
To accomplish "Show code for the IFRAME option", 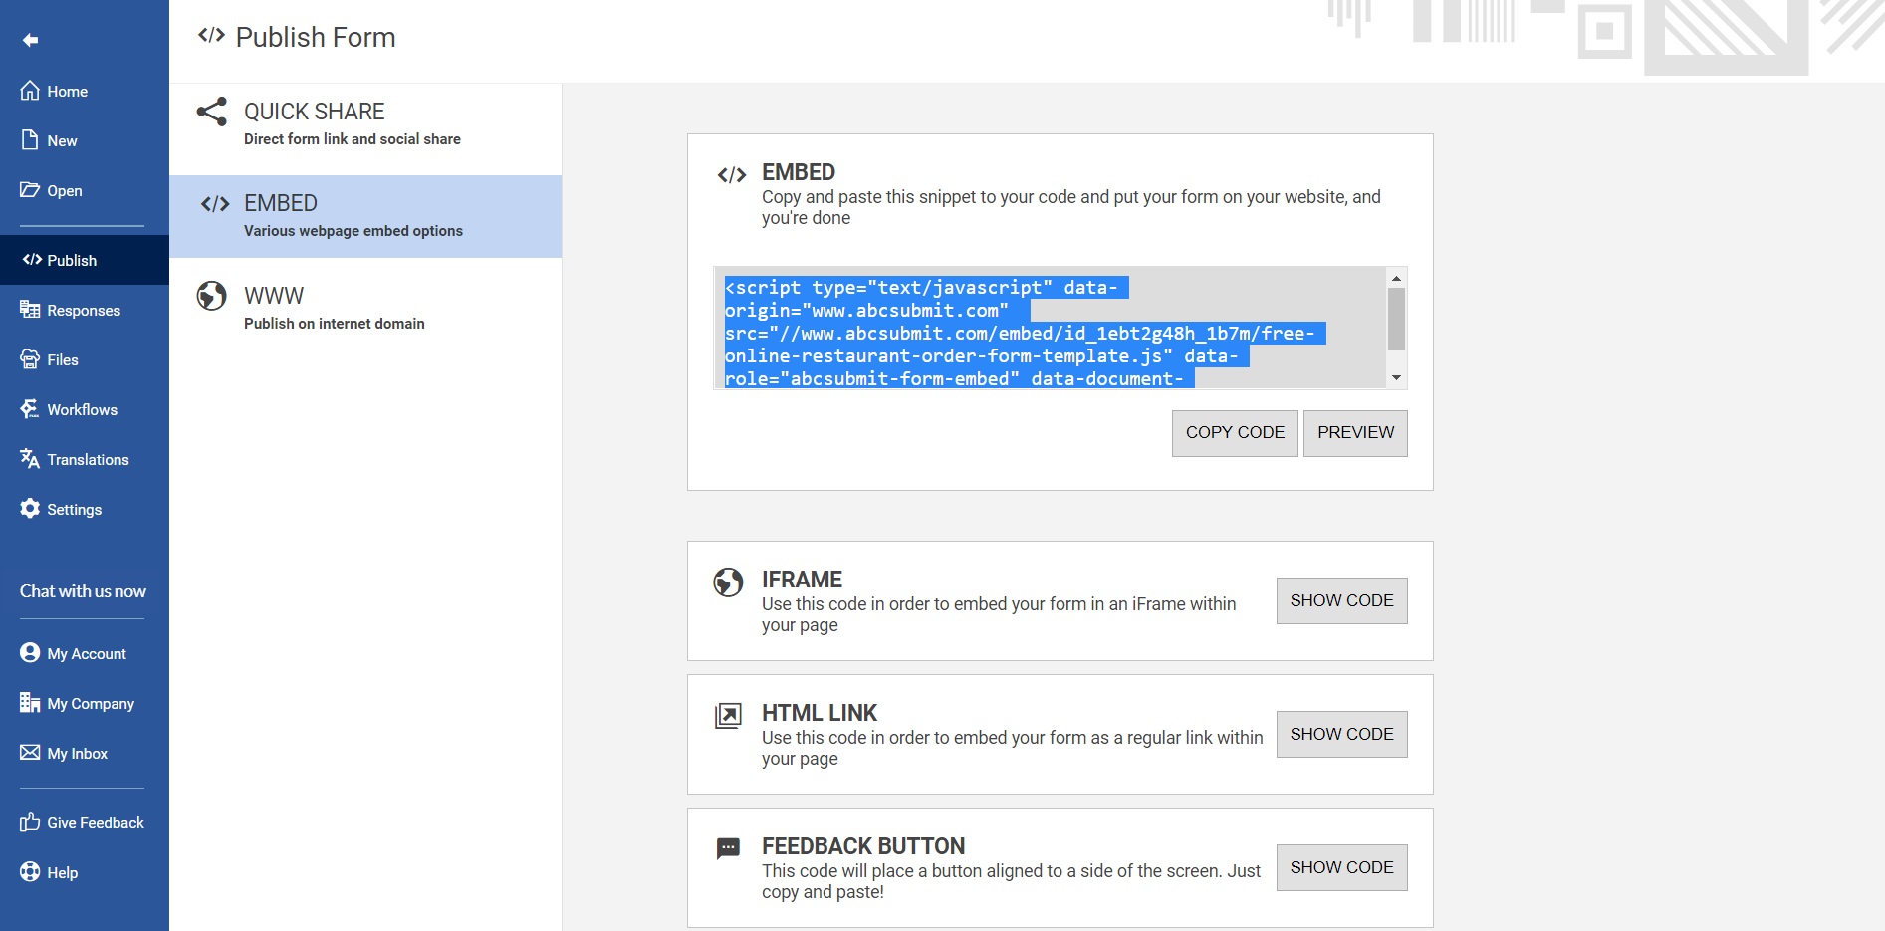I will click(x=1341, y=600).
